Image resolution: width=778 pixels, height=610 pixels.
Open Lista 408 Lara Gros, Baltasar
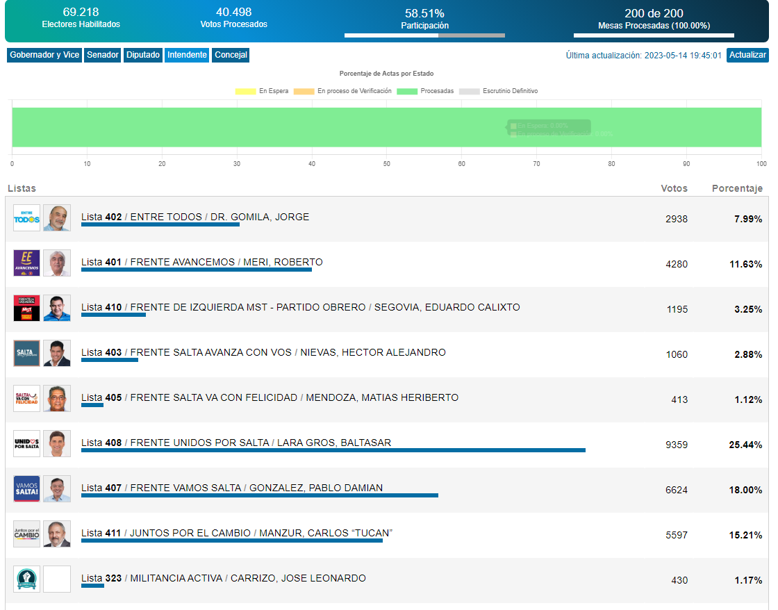(x=236, y=443)
